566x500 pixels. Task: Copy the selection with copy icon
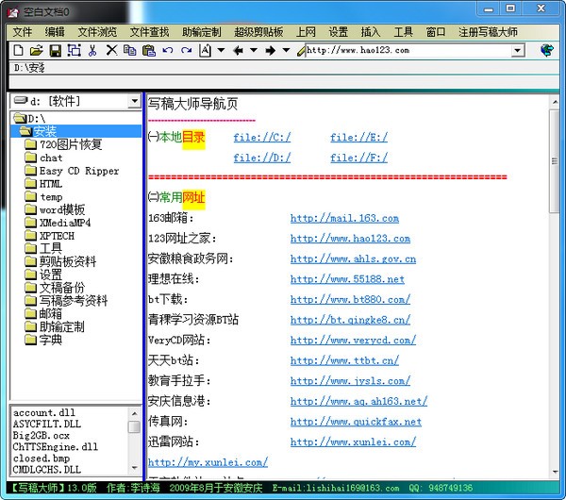130,50
